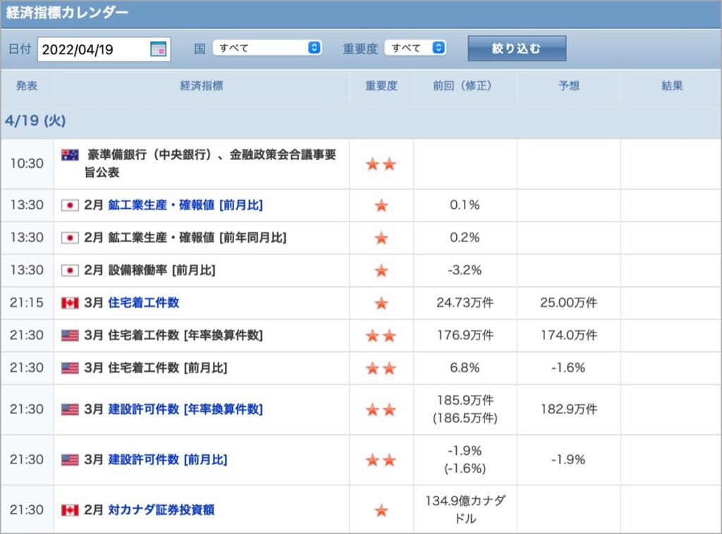The width and height of the screenshot is (722, 534).
Task: Click the 住宅着工件数 [年率換算件数] text
Action: tap(185, 335)
